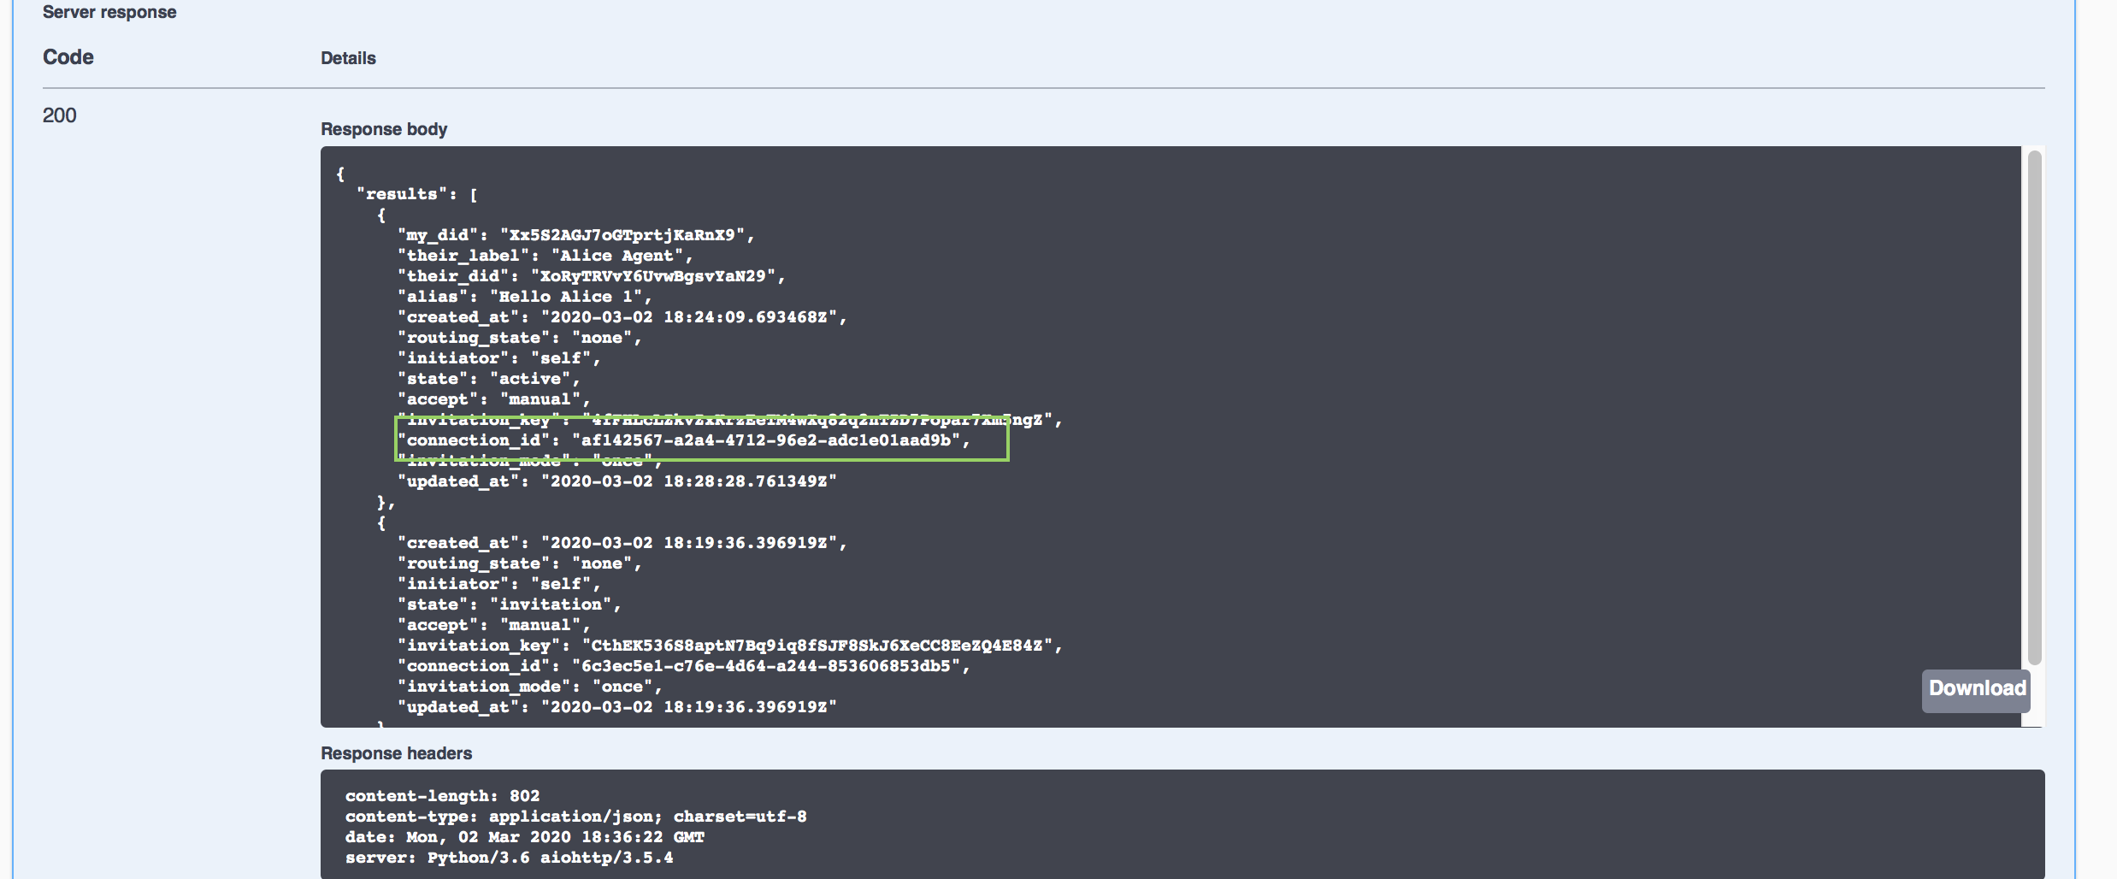Screen dimensions: 2117x879
Task: Click the Download button
Action: pos(1976,689)
